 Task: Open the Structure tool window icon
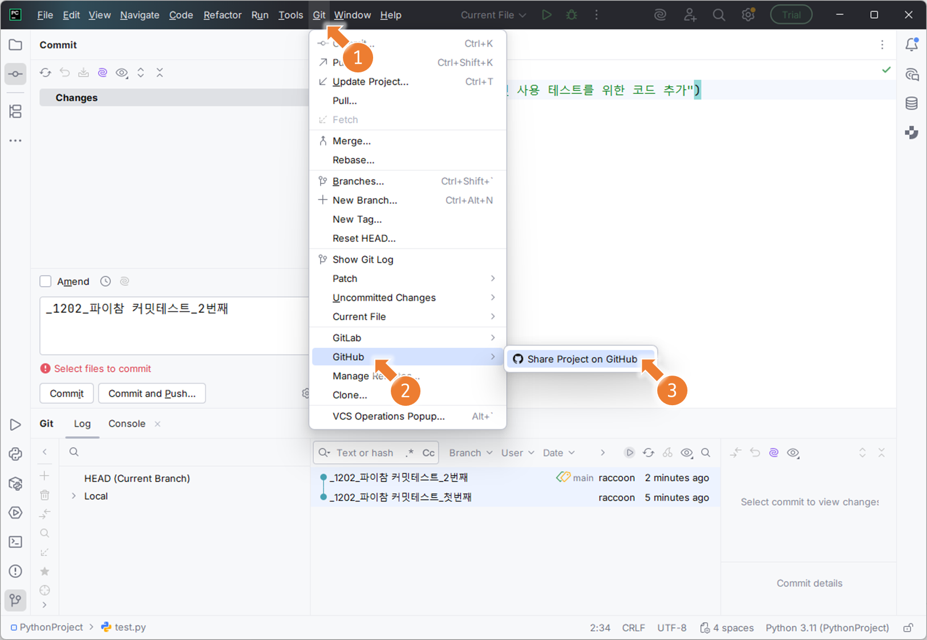pyautogui.click(x=15, y=111)
